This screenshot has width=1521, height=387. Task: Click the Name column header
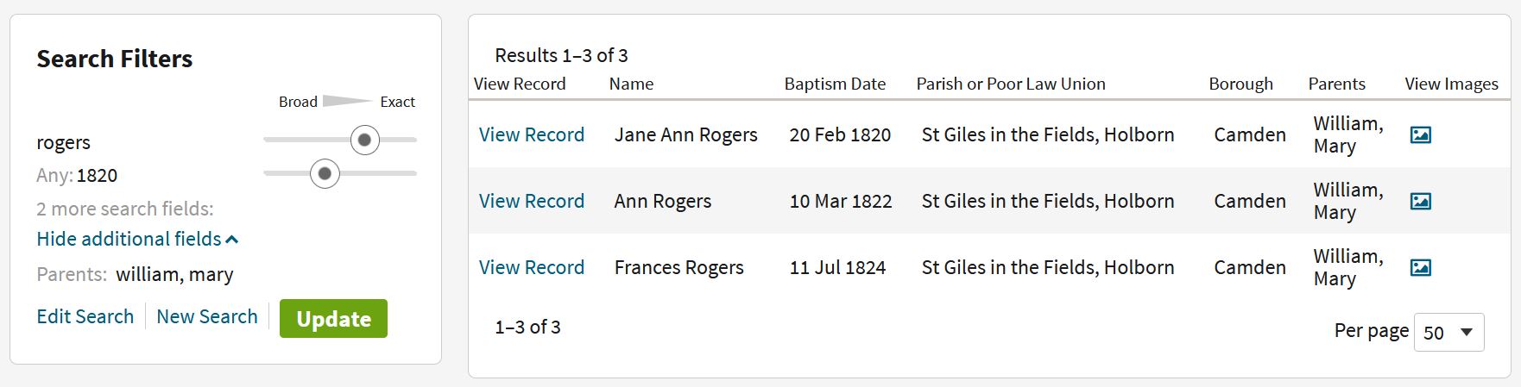click(x=631, y=84)
